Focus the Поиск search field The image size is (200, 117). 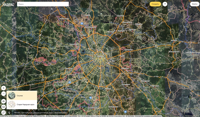pos(43,4)
